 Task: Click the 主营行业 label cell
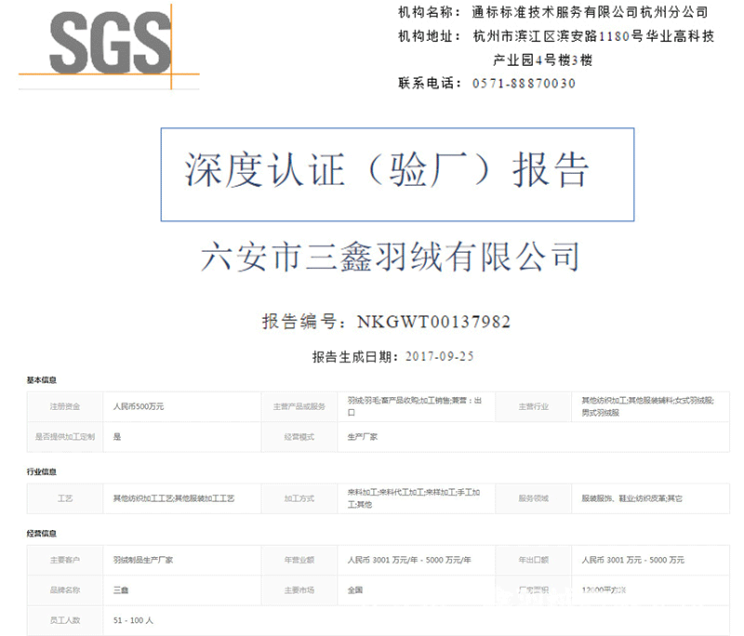click(533, 406)
